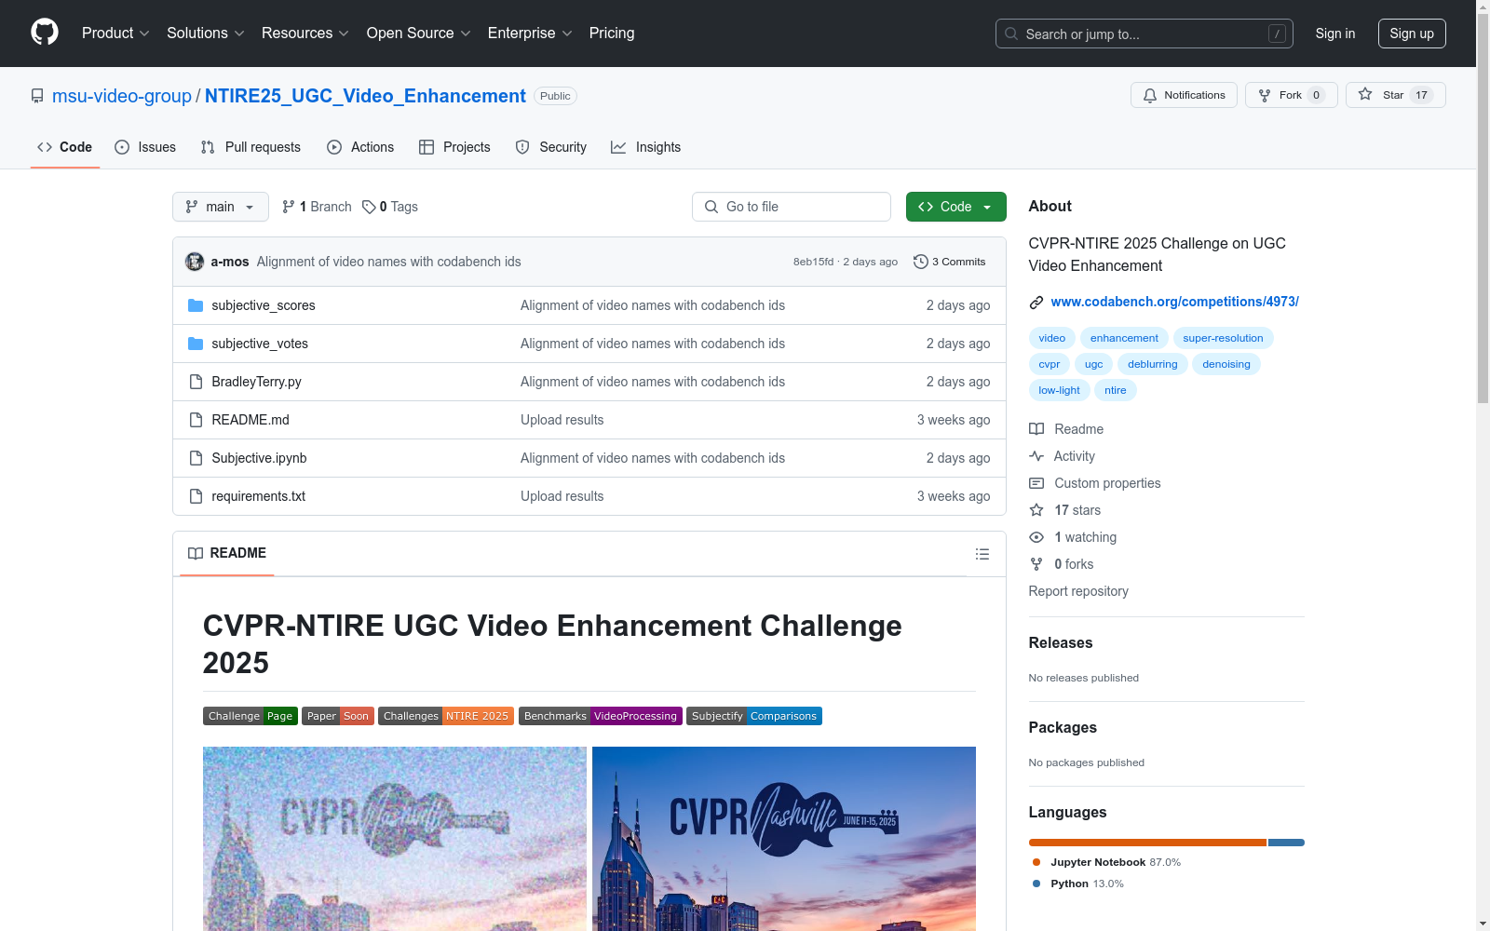
Task: Click the file icon for README.md
Action: [196, 420]
